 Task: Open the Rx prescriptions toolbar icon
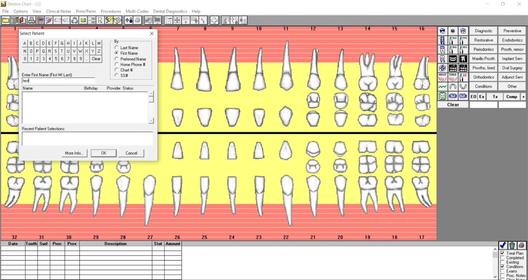point(100,20)
